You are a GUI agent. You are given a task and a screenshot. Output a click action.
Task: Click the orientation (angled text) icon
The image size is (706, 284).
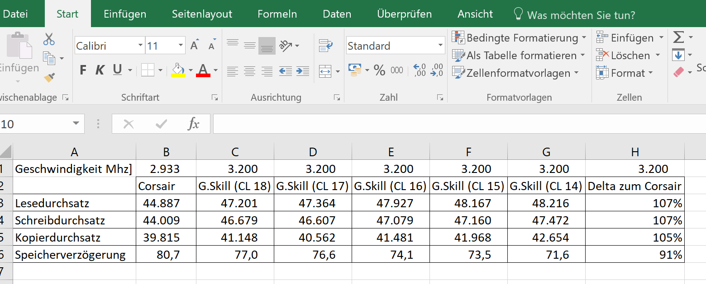coord(286,45)
